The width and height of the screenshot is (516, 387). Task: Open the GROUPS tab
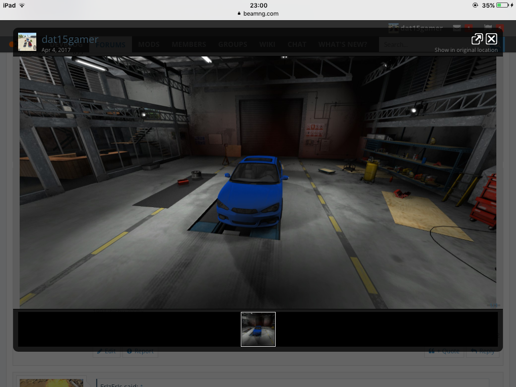pyautogui.click(x=233, y=44)
